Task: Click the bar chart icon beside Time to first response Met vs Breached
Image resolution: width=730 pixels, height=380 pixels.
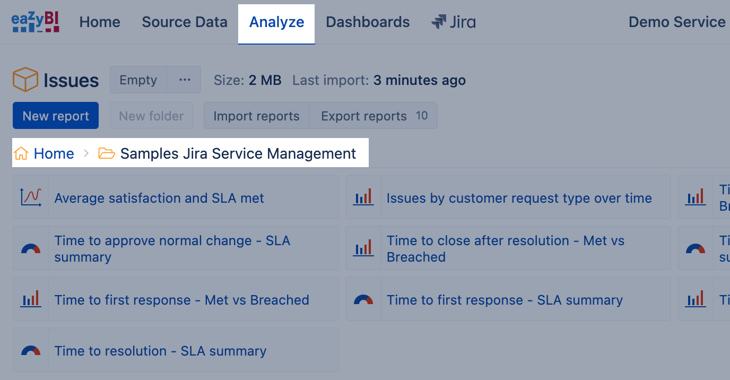Action: click(x=30, y=299)
